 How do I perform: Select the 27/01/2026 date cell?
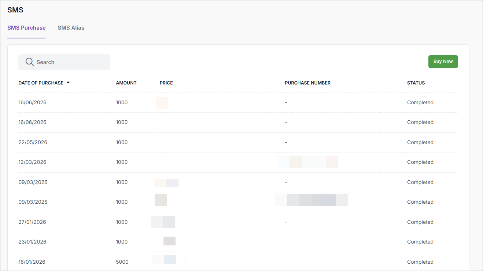tap(32, 222)
